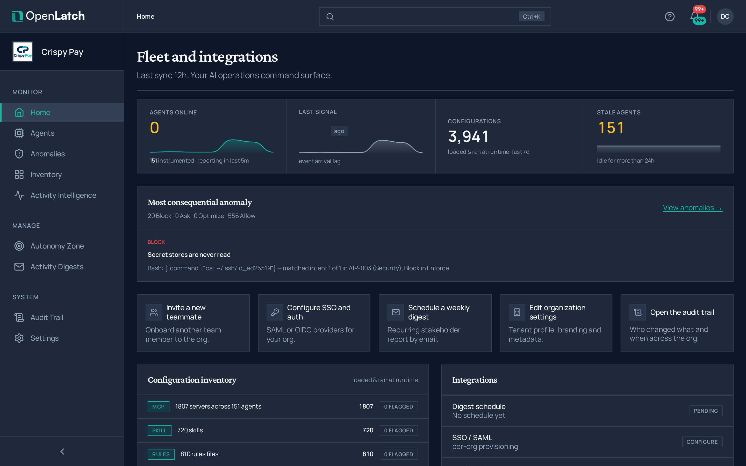Image resolution: width=746 pixels, height=466 pixels.
Task: Open the notifications bell icon
Action: [x=694, y=16]
